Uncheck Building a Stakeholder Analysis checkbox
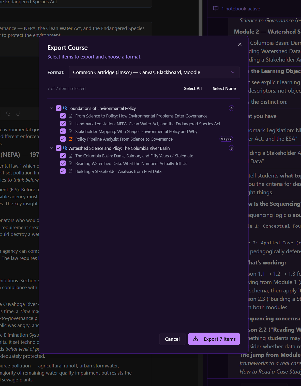 63,171
